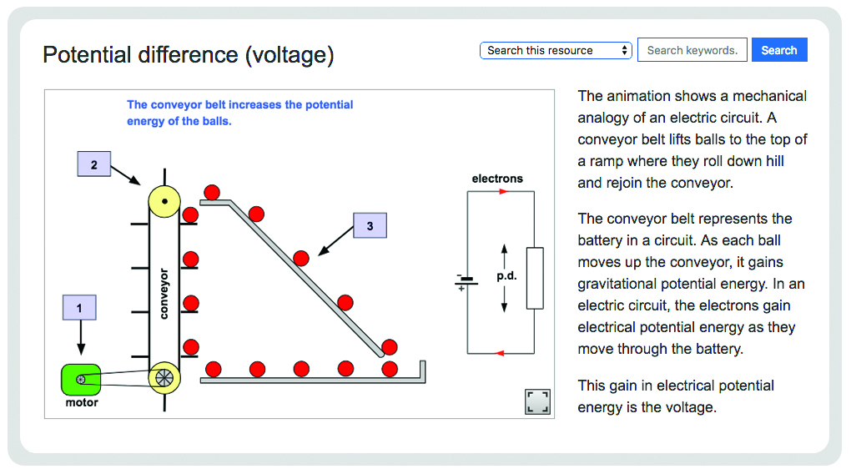This screenshot has height=474, width=851.
Task: Click the top yellow conveyor pulley
Action: pos(164,201)
